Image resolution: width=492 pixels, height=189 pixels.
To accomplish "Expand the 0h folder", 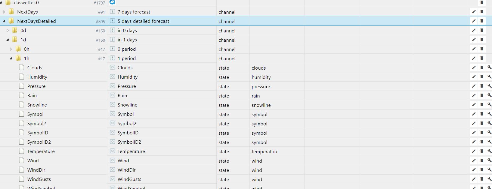I will tap(11, 49).
